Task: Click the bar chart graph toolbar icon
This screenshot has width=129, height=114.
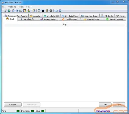Action: [x=21, y=11]
